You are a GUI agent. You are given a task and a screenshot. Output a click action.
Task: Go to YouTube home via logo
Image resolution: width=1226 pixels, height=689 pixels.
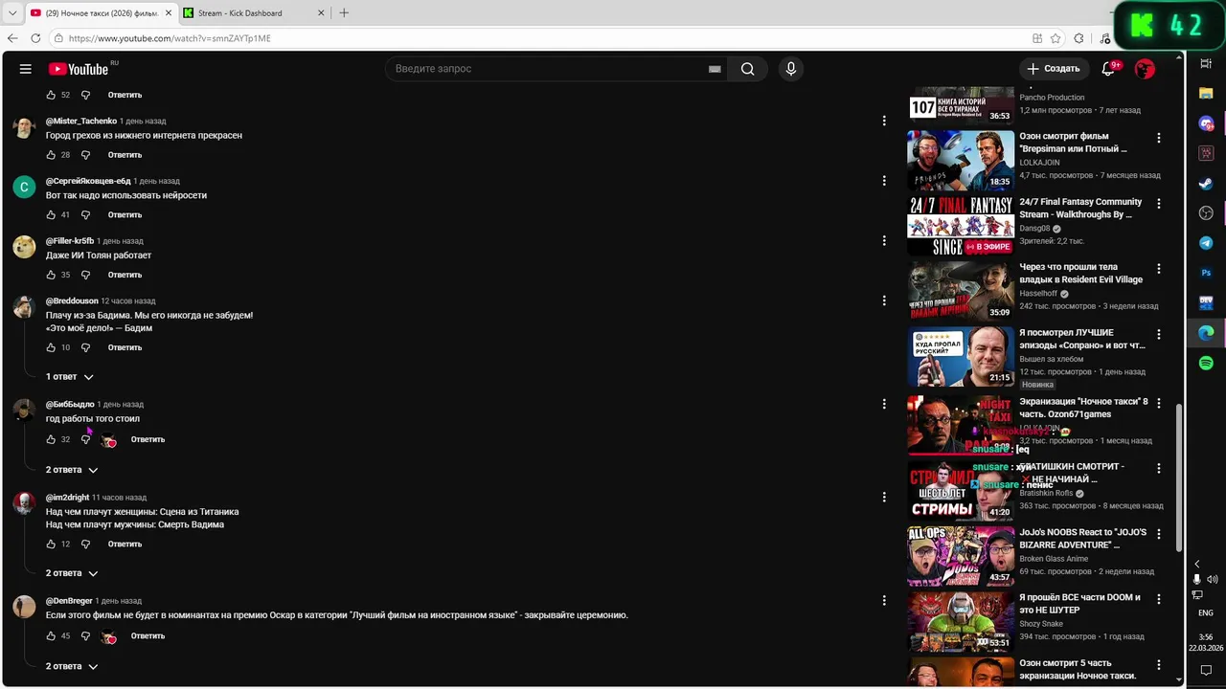[79, 69]
